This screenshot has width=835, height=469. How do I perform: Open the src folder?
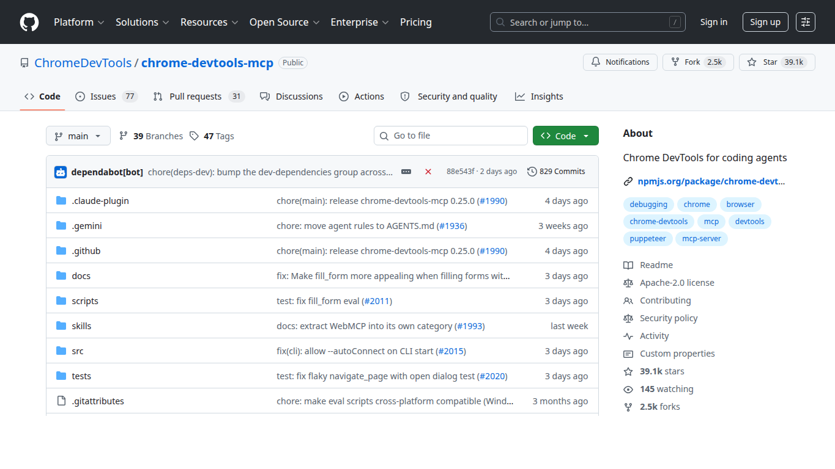point(78,351)
